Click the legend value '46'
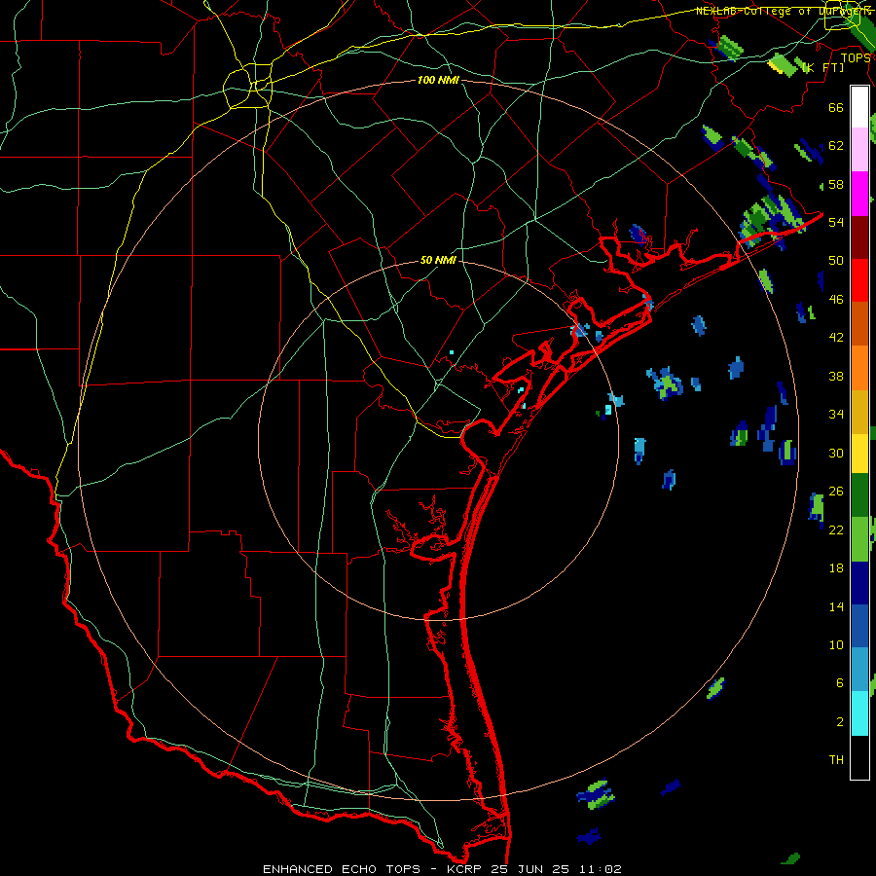This screenshot has height=876, width=876. point(836,300)
